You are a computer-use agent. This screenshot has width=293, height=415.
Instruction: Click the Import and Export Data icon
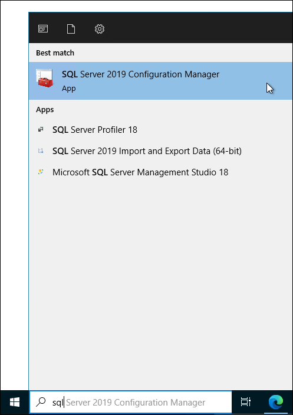pyautogui.click(x=41, y=151)
